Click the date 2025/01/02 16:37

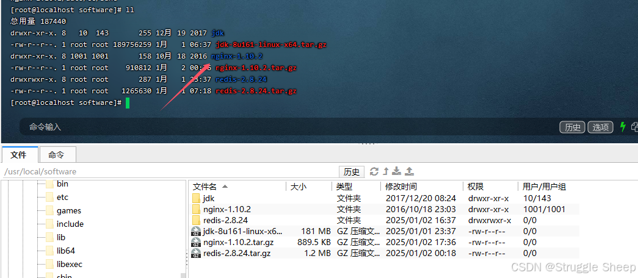click(x=421, y=220)
